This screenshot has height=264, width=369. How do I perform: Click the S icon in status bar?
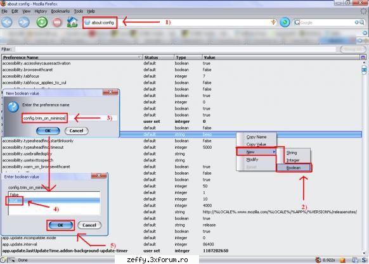[364, 260]
